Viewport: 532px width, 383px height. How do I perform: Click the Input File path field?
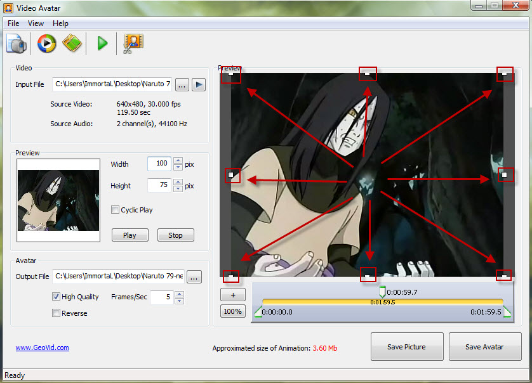[112, 84]
